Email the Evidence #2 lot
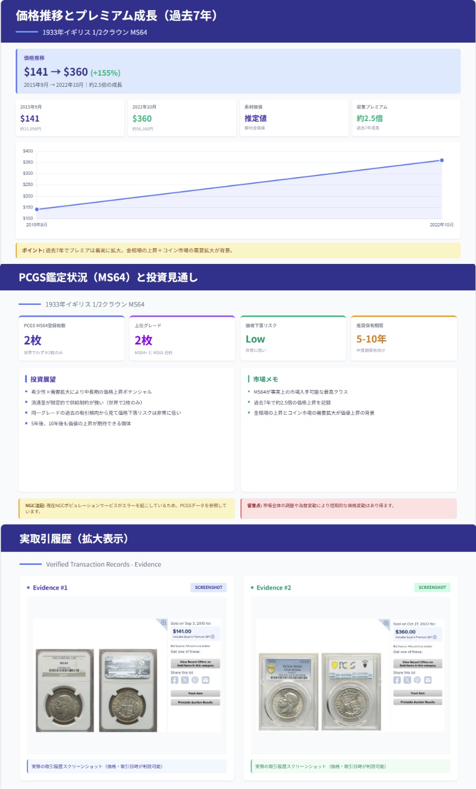476x789 pixels. [428, 680]
